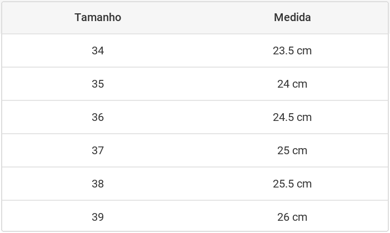The height and width of the screenshot is (233, 390).
Task: Select size 37 cell
Action: coord(98,150)
